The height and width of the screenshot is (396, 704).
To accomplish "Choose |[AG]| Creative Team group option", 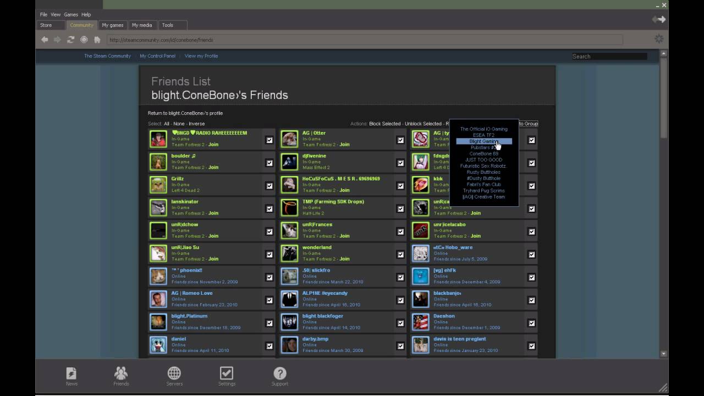I will [484, 197].
